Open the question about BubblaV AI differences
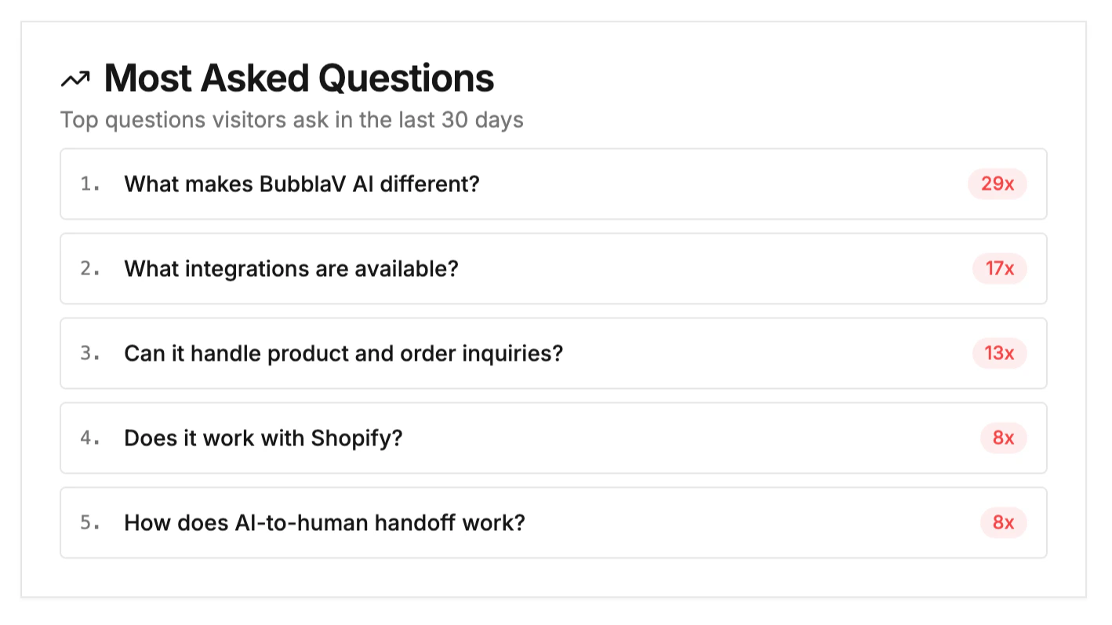Image resolution: width=1112 pixels, height=625 pixels. point(301,184)
